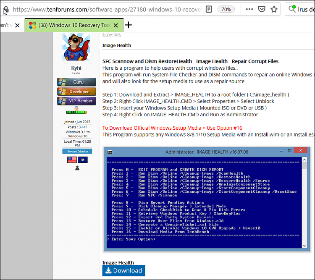The width and height of the screenshot is (315, 280).
Task: Click 'Local Time: 01:38 PM' text
Action: point(77,143)
